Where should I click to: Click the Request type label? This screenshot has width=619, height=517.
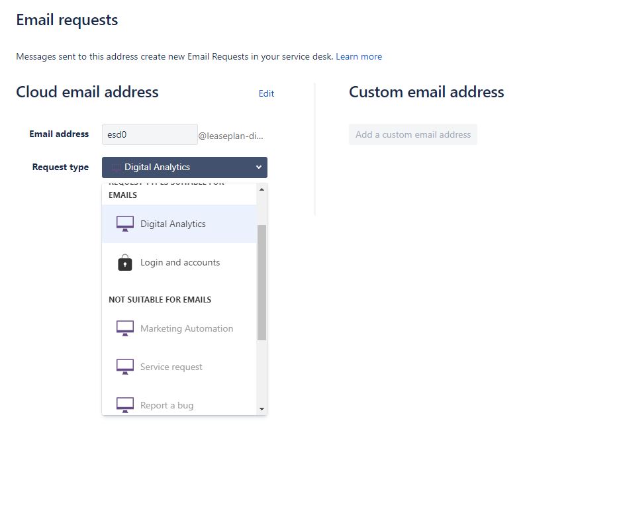[x=60, y=167]
